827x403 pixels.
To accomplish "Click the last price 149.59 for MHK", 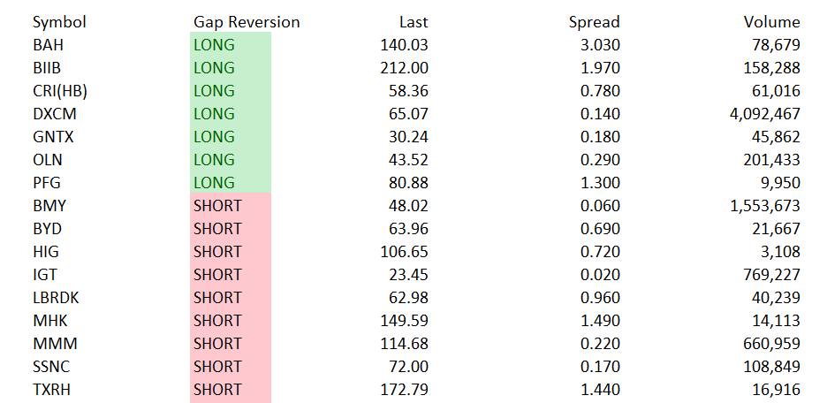I will [407, 321].
